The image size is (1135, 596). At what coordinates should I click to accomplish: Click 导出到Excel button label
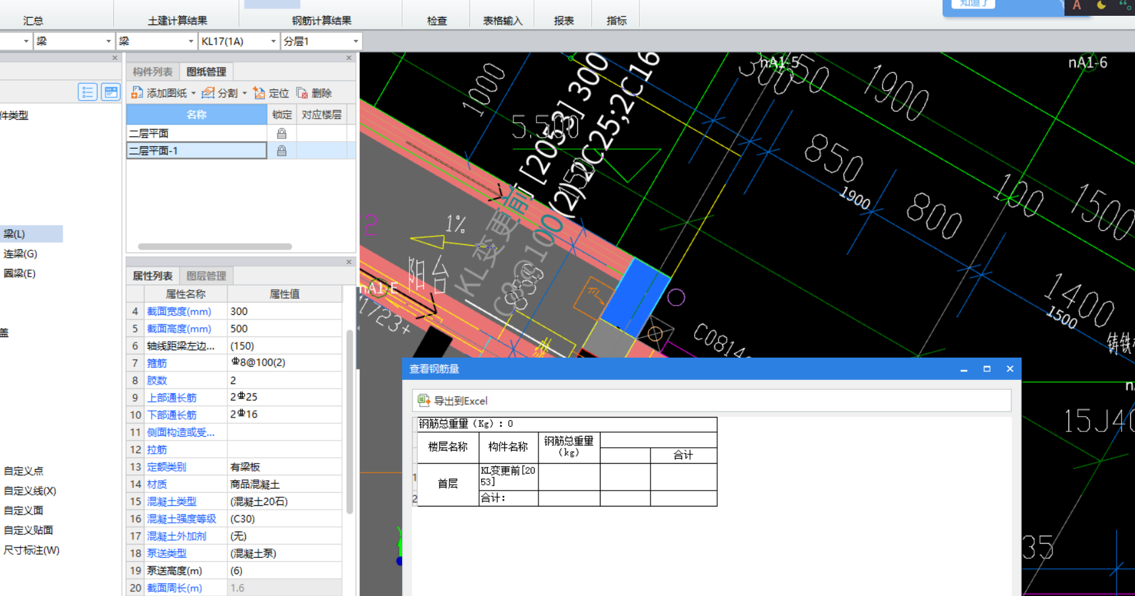[461, 401]
